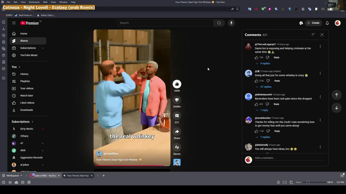Open page actions icon in status bar
Image resolution: width=346 pixels, height=194 pixels.
tap(291, 182)
